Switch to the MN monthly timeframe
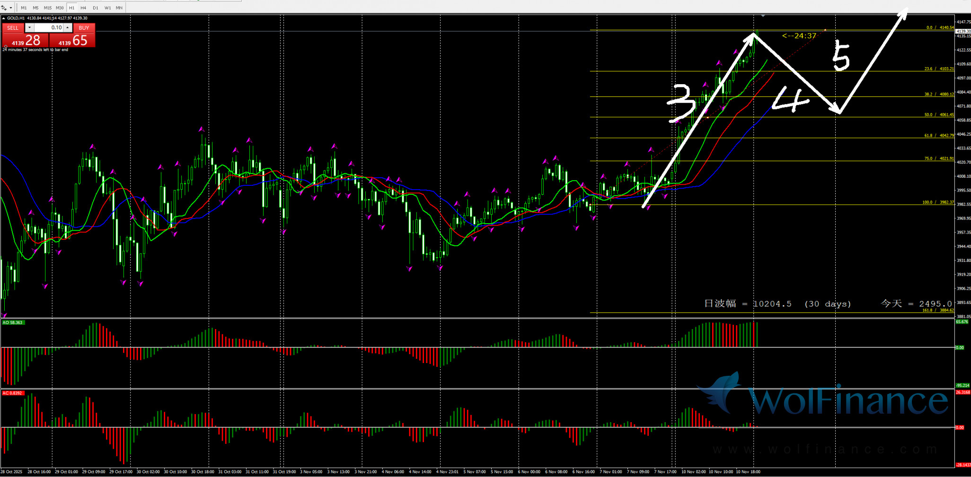 pyautogui.click(x=119, y=8)
